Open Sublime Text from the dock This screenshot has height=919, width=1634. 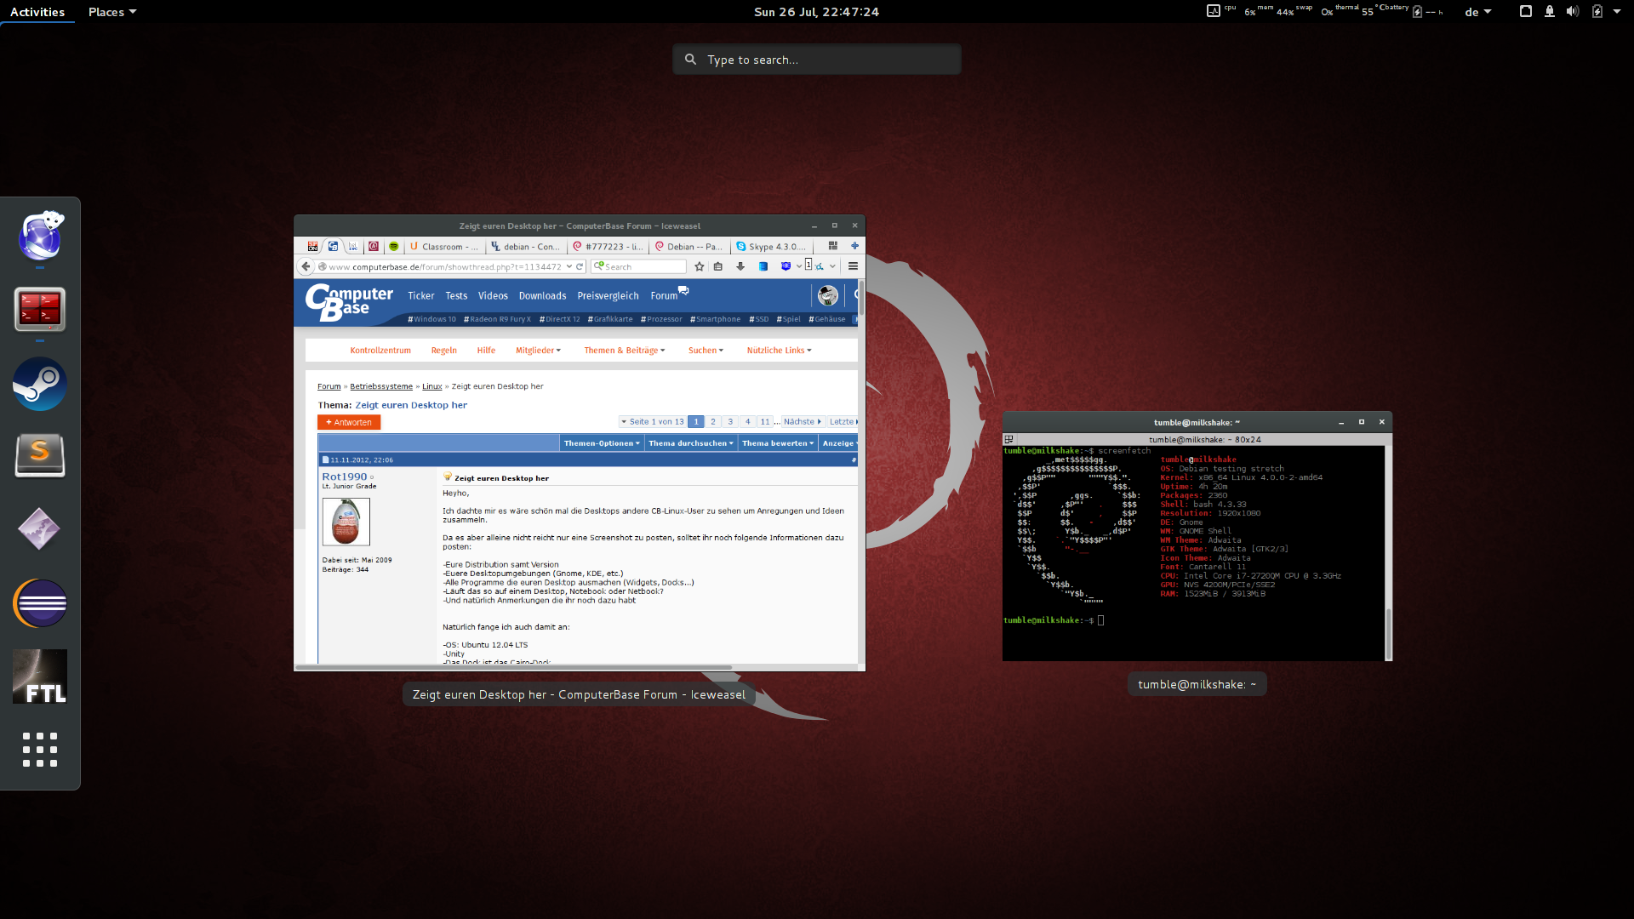click(40, 456)
